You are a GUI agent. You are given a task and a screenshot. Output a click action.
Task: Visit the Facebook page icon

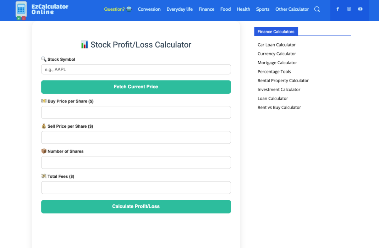click(337, 9)
